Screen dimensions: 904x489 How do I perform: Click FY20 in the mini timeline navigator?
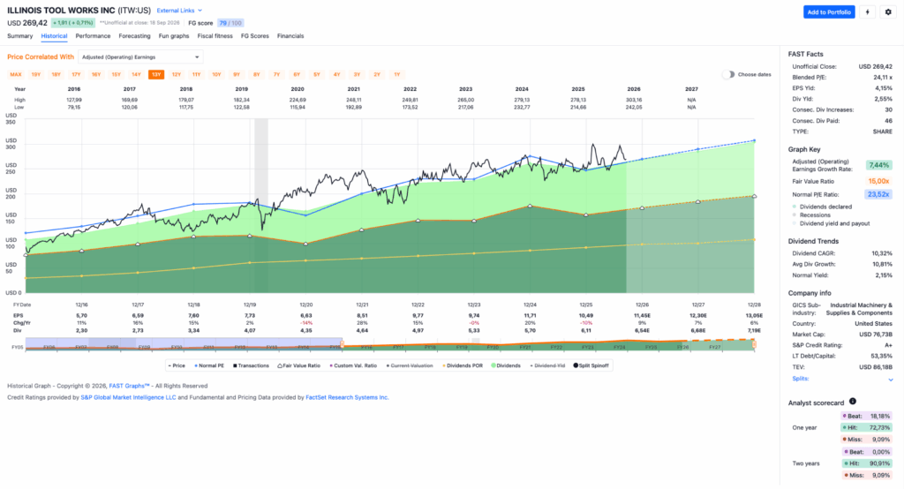(493, 347)
